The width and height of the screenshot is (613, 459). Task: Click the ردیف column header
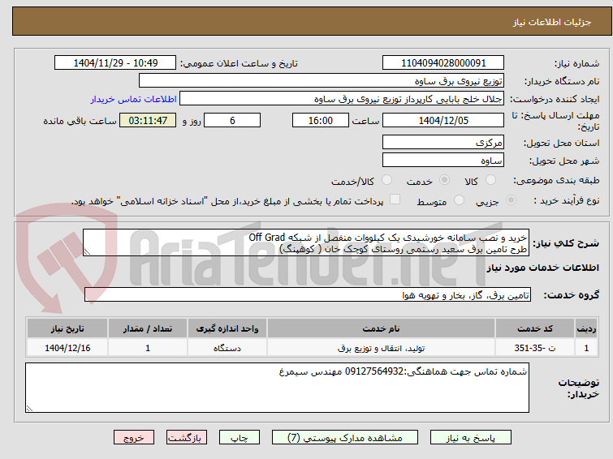586,328
